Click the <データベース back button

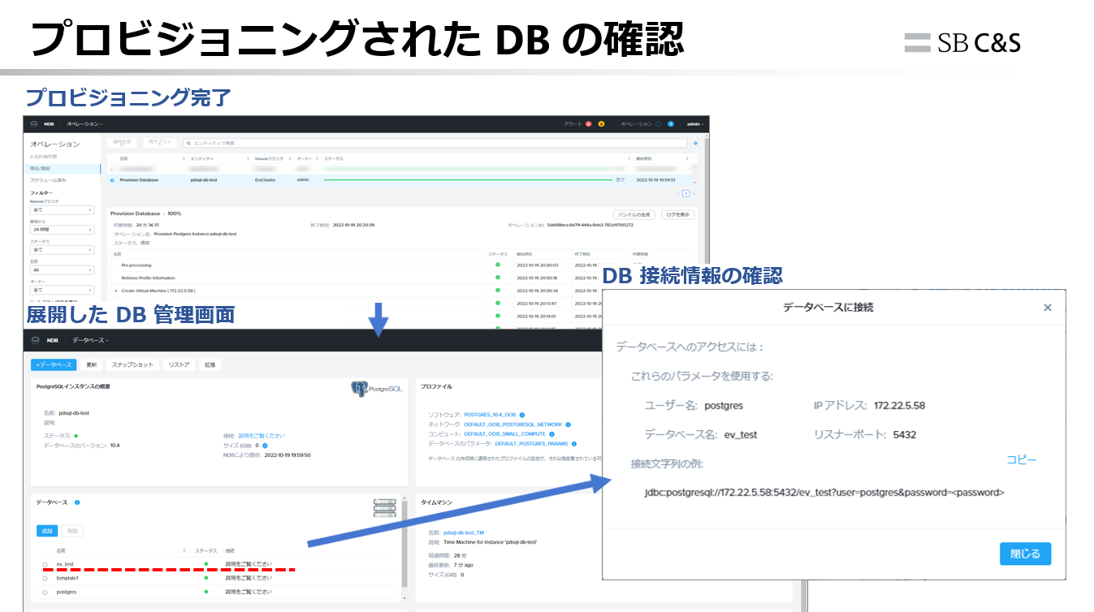54,364
